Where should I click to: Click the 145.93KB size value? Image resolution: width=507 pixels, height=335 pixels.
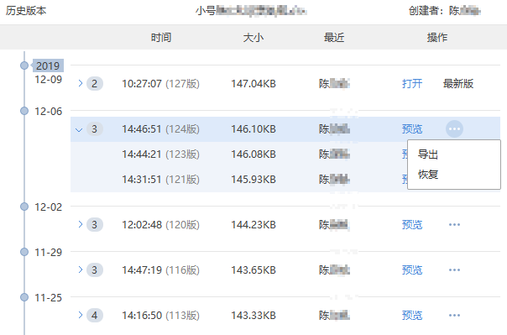pos(253,180)
